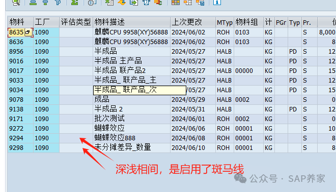Export the list to a local file
The height and width of the screenshot is (192, 336).
click(x=134, y=2)
